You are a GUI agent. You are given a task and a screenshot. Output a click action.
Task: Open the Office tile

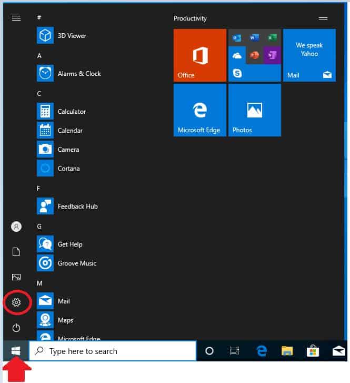tap(200, 55)
